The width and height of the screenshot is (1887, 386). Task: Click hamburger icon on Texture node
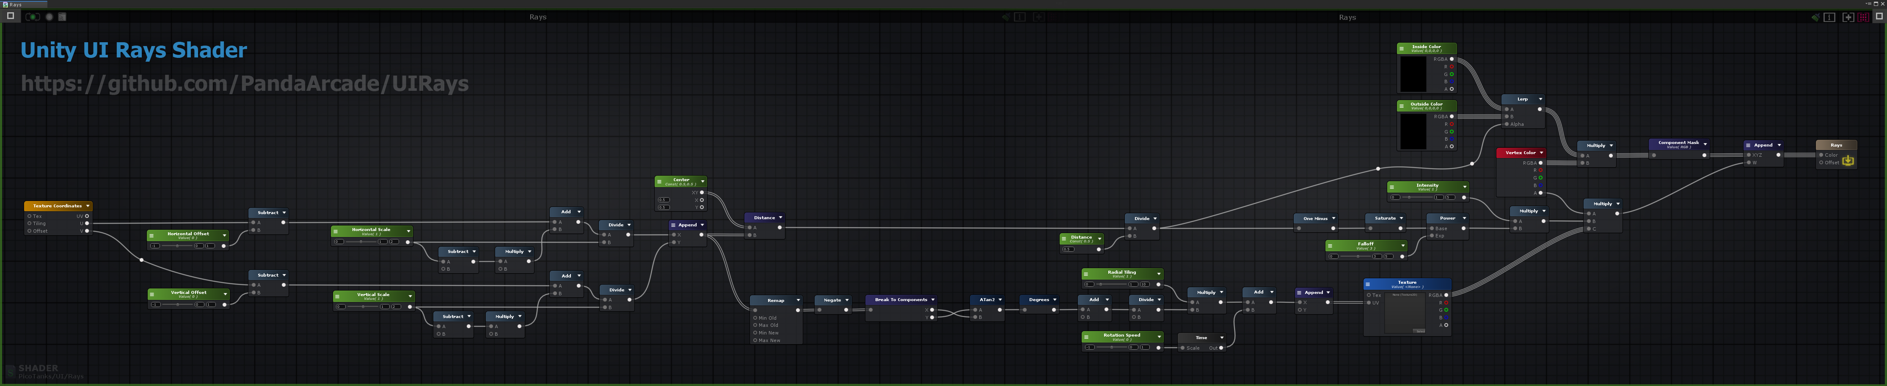1368,284
